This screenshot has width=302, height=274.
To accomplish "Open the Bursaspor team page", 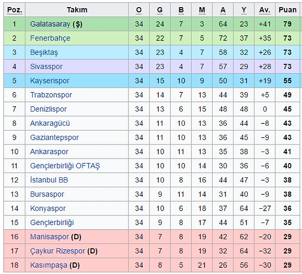I will tap(47, 194).
